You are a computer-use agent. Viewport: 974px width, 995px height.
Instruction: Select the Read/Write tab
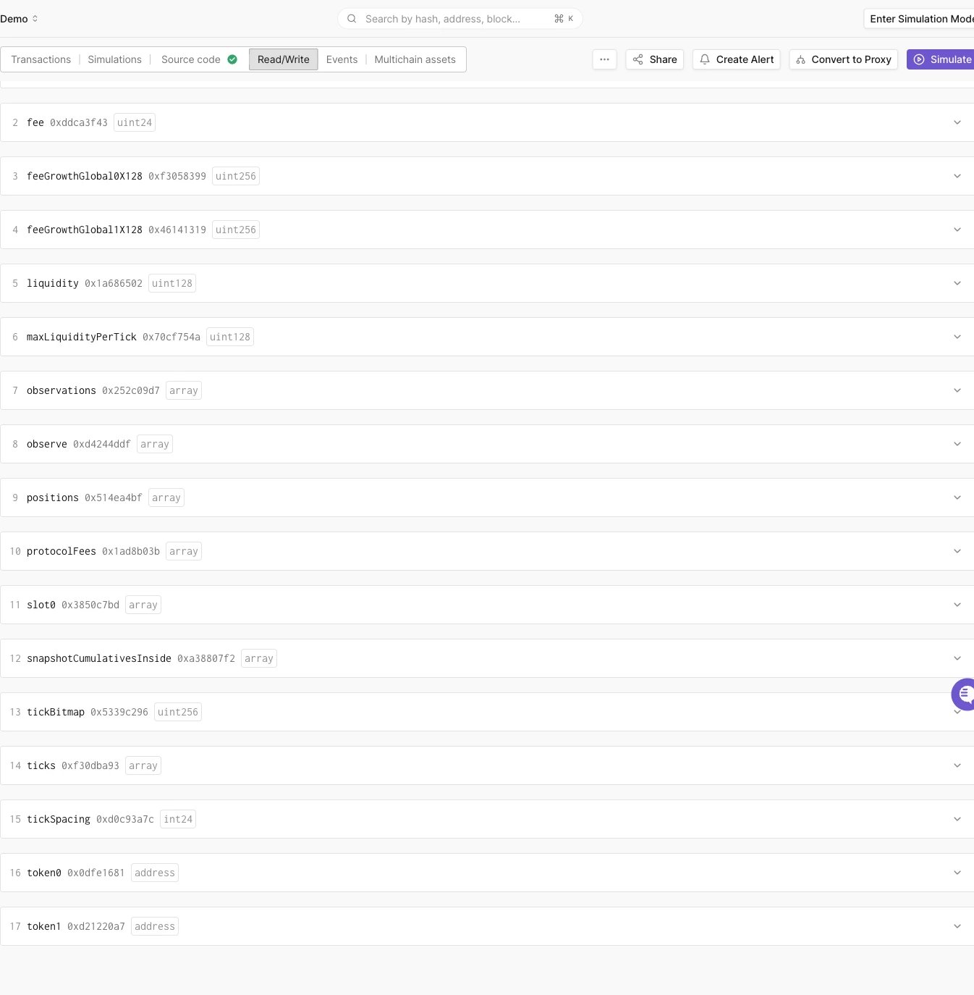284,59
